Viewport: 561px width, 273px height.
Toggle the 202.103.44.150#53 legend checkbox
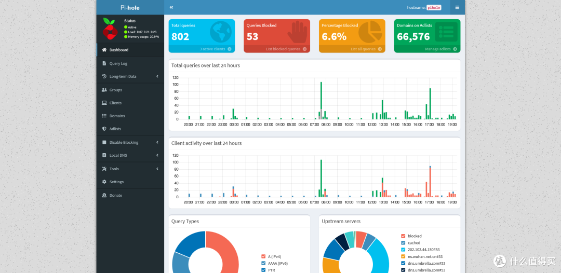[x=403, y=250]
